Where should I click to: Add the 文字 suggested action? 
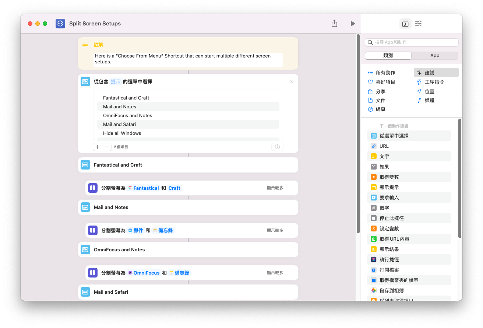coord(409,156)
